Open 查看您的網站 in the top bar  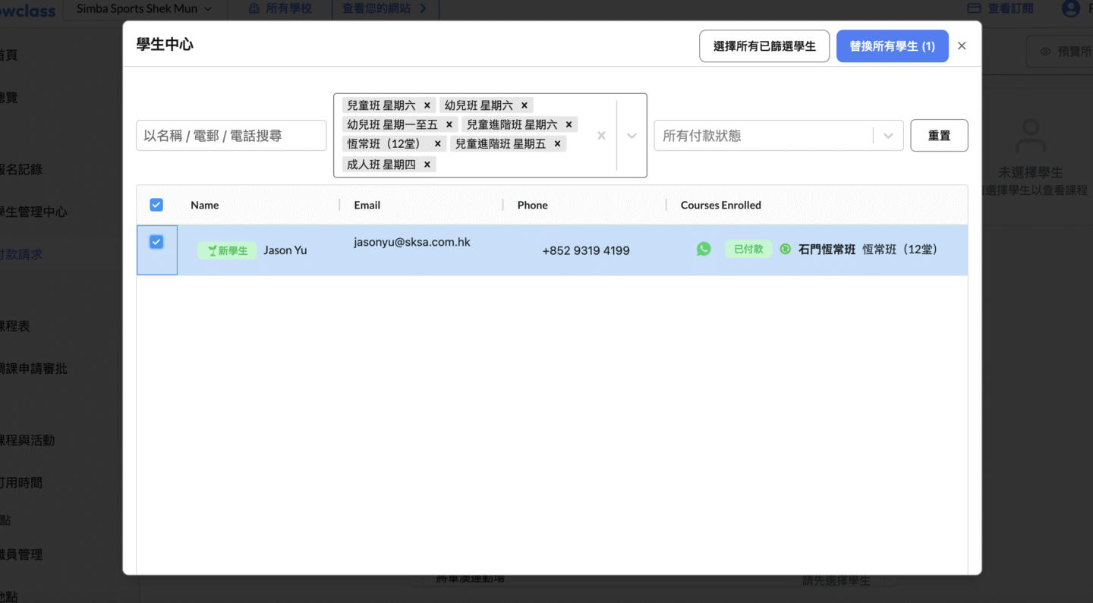pyautogui.click(x=384, y=9)
